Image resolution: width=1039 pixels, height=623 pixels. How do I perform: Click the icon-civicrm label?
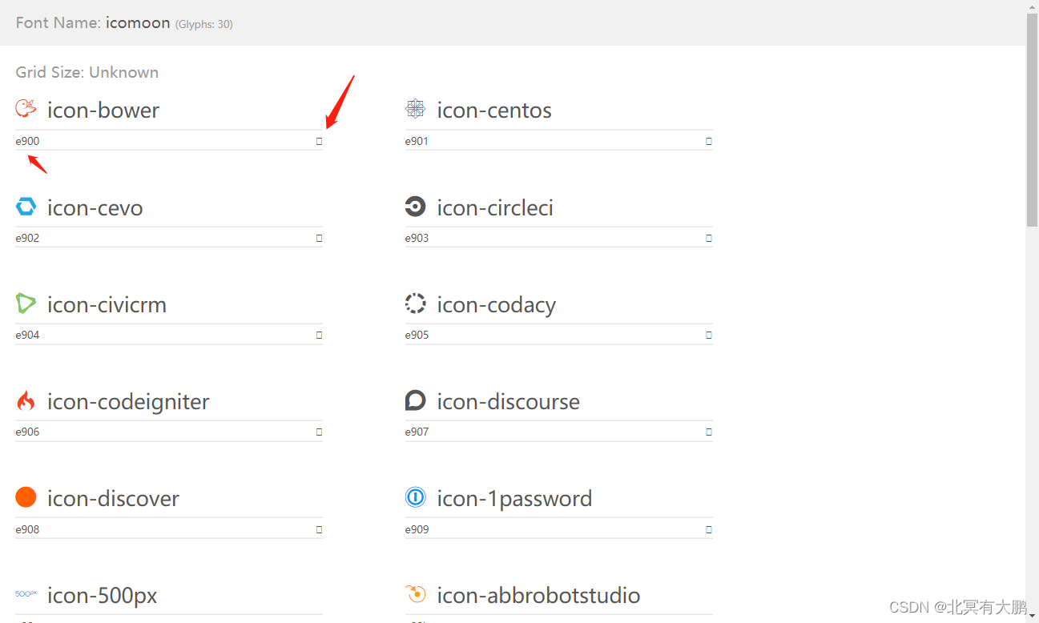(107, 304)
